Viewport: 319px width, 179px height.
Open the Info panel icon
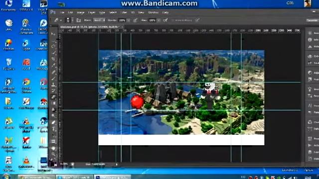(310, 40)
